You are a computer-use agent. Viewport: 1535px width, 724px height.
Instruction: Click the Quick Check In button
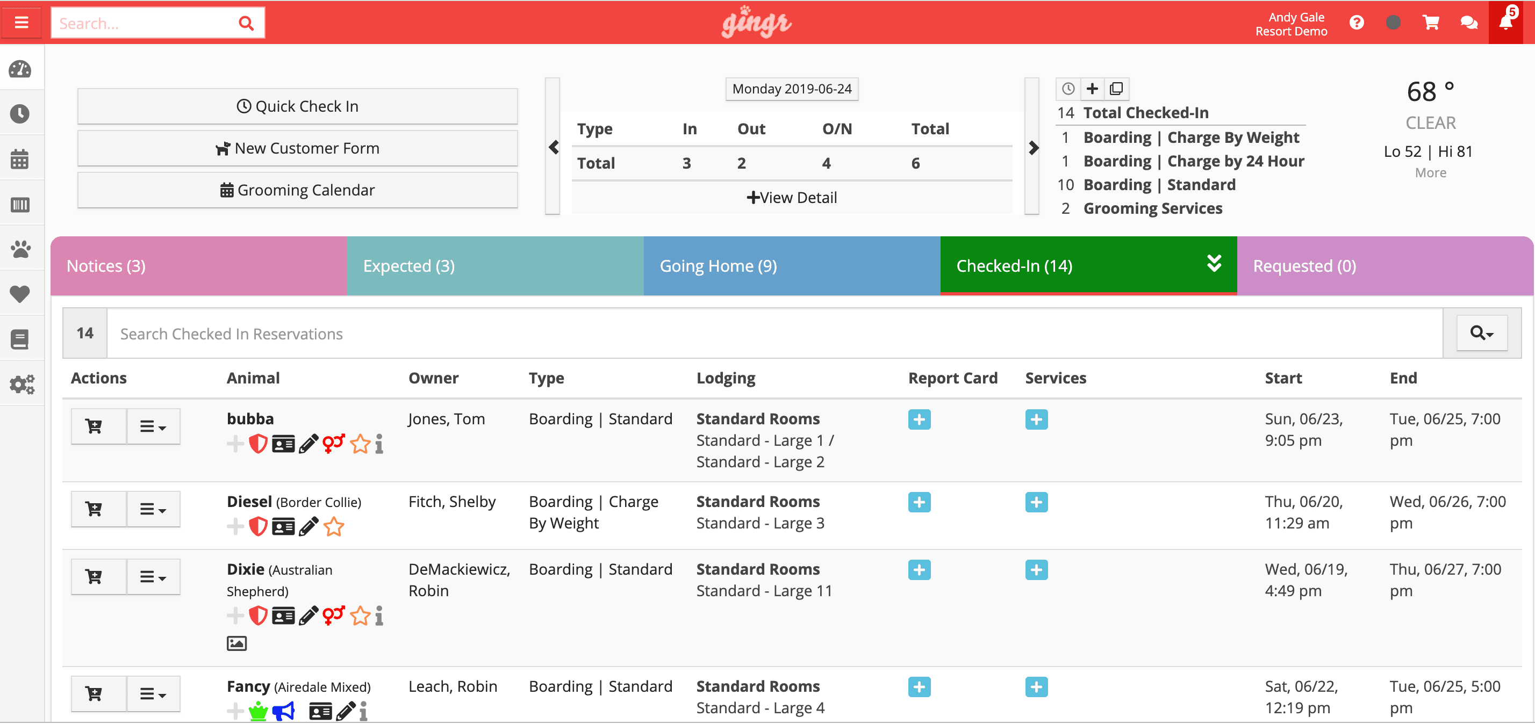(297, 106)
